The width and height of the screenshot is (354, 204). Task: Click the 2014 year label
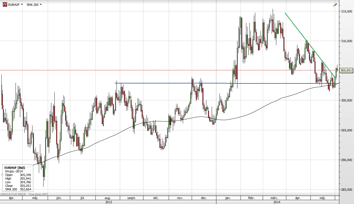(x=277, y=202)
